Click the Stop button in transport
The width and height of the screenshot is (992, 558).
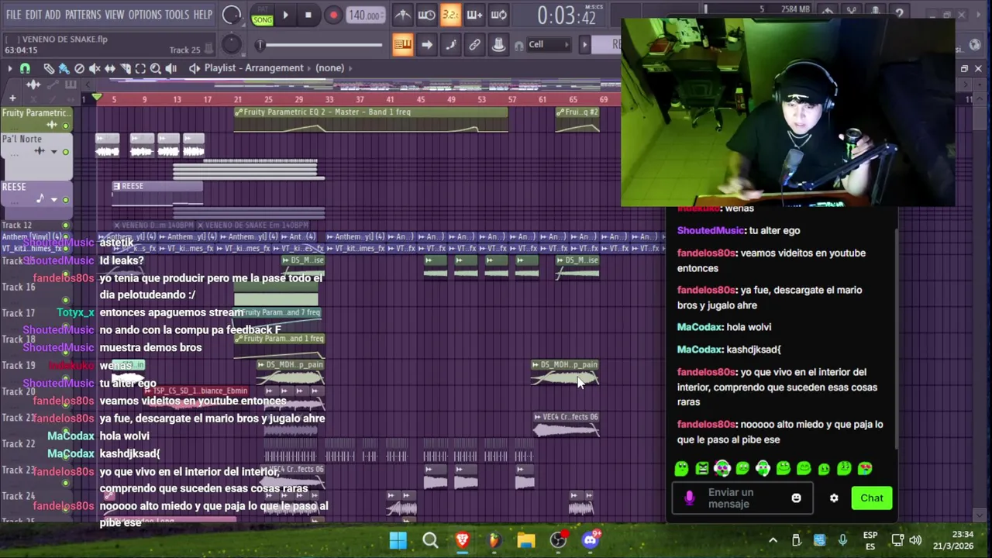pos(308,15)
